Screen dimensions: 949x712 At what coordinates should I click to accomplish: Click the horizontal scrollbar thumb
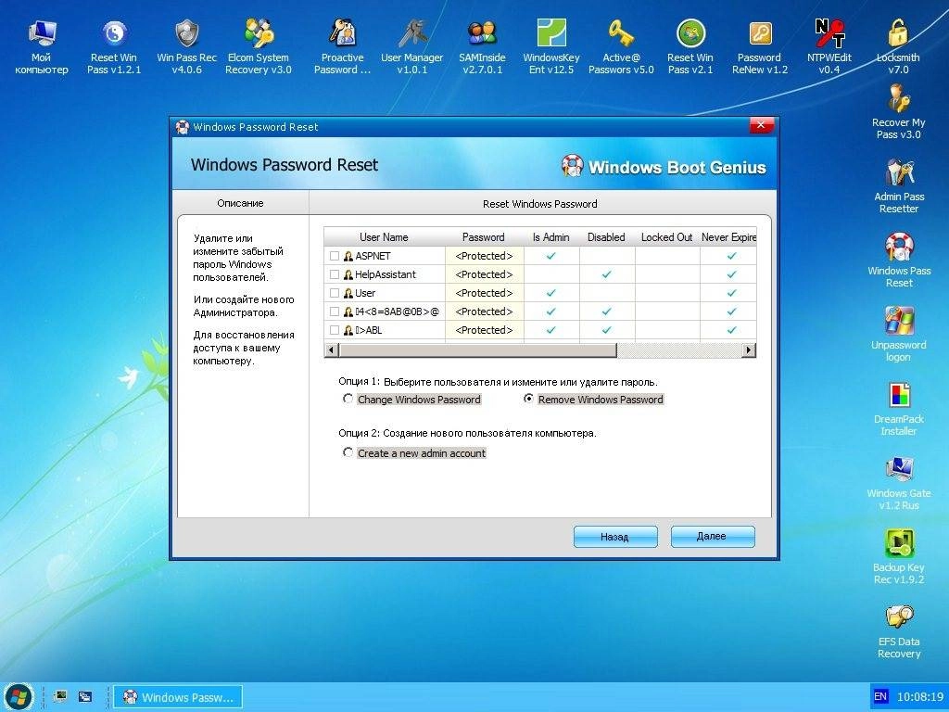478,350
